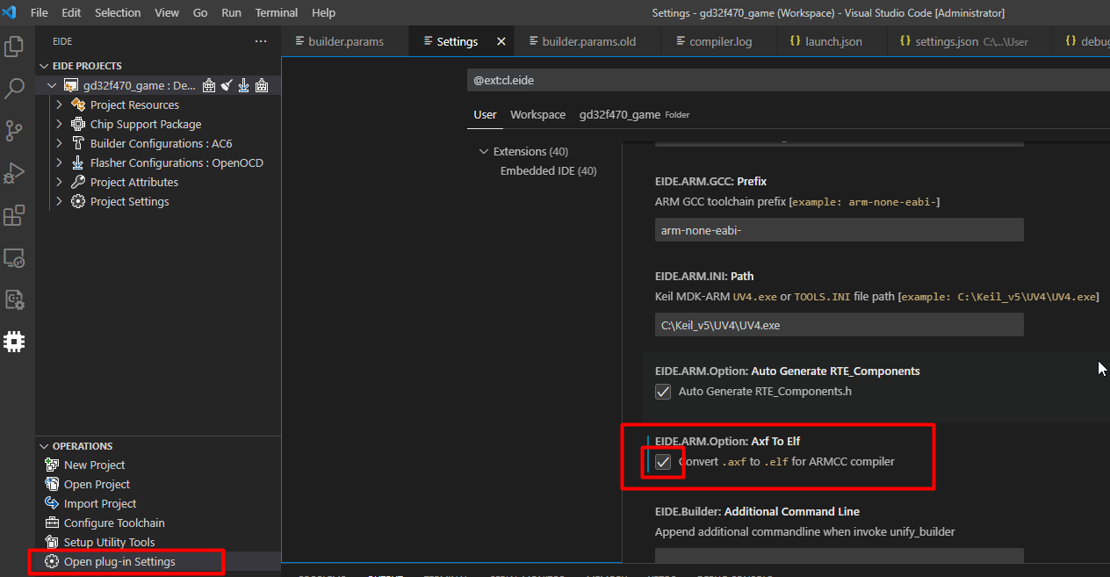1110x577 pixels.
Task: Open the Source Control view
Action: click(14, 131)
